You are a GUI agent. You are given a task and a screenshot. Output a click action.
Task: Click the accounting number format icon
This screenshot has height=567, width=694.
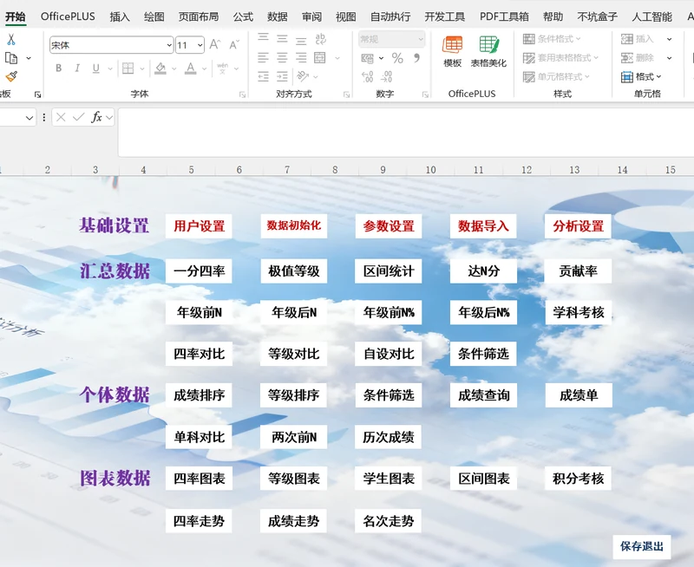367,58
